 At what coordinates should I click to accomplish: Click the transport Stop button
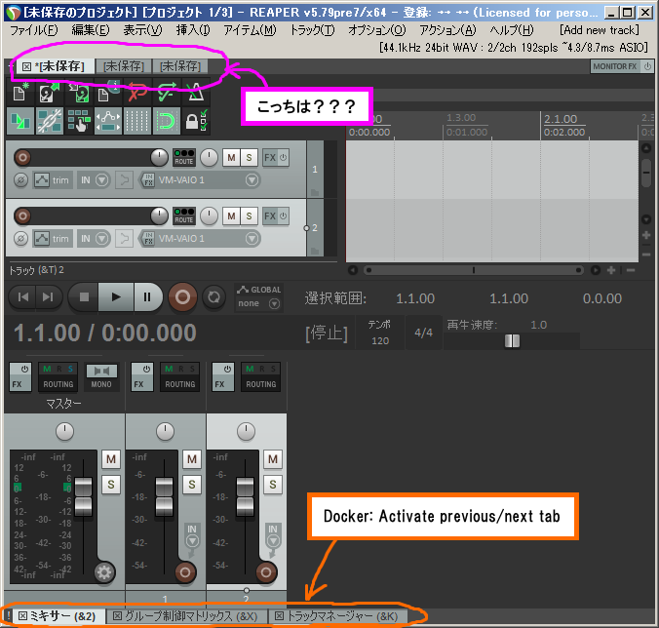click(84, 297)
